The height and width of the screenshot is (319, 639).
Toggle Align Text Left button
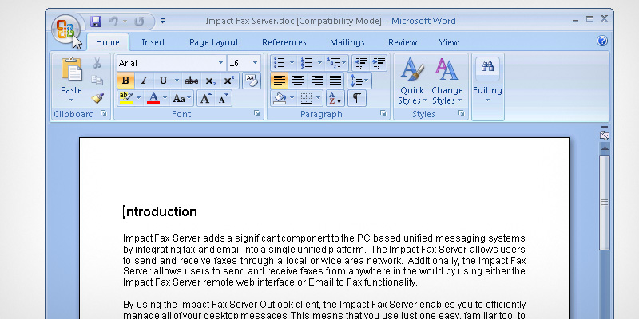[279, 81]
